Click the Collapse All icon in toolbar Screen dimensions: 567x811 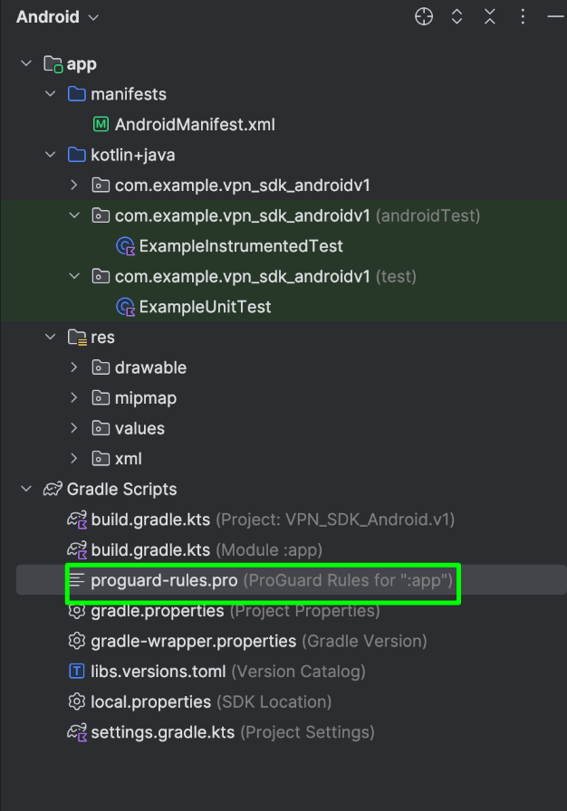489,16
